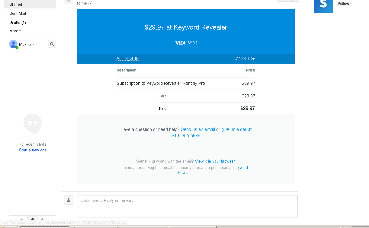
Task: Click "Send us an email" link
Action: pos(198,129)
